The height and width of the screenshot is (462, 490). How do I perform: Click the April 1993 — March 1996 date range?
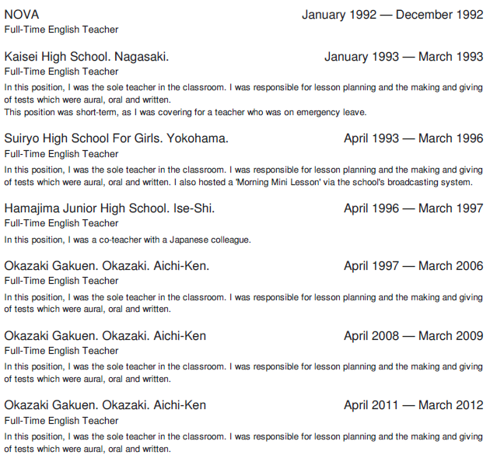click(413, 138)
